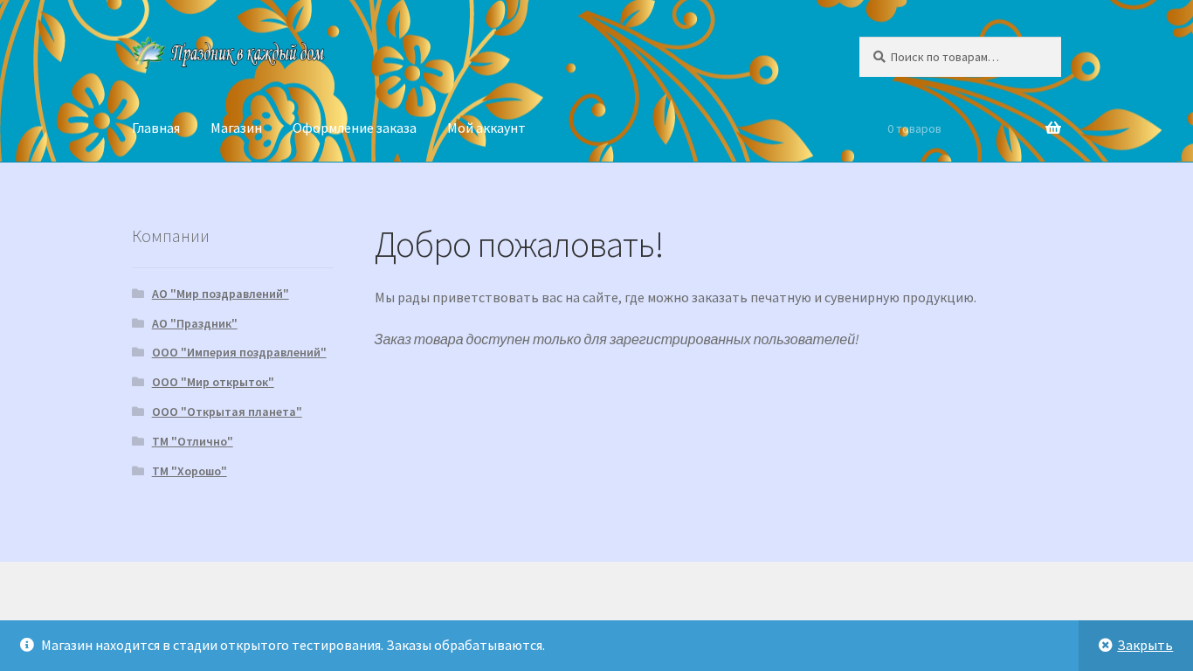Open the Оформление заказа menu item
Screen dimensions: 1193x671
(x=355, y=128)
